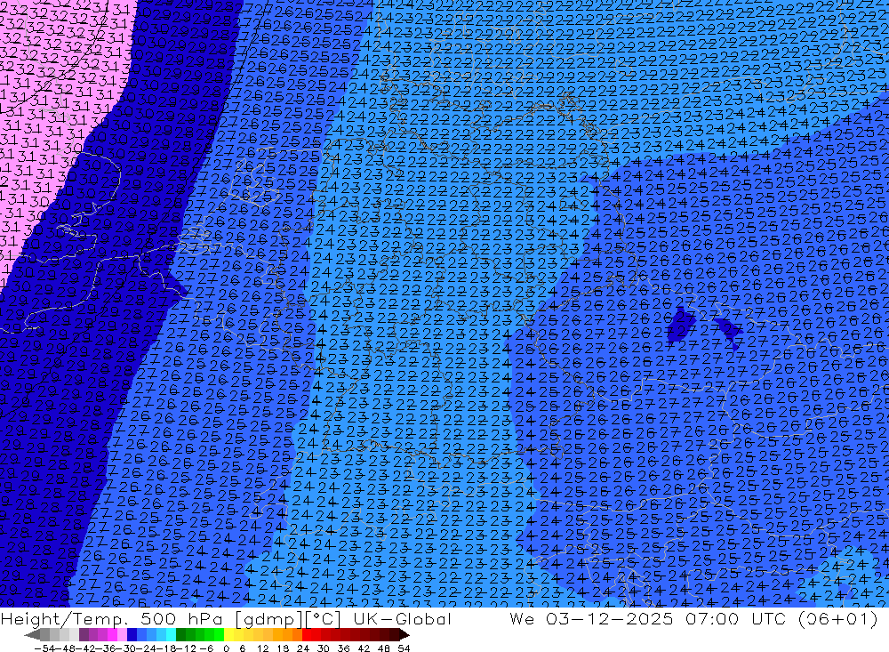This screenshot has width=889, height=652.
Task: Click the -54 label under the color scale
Action: (x=44, y=648)
